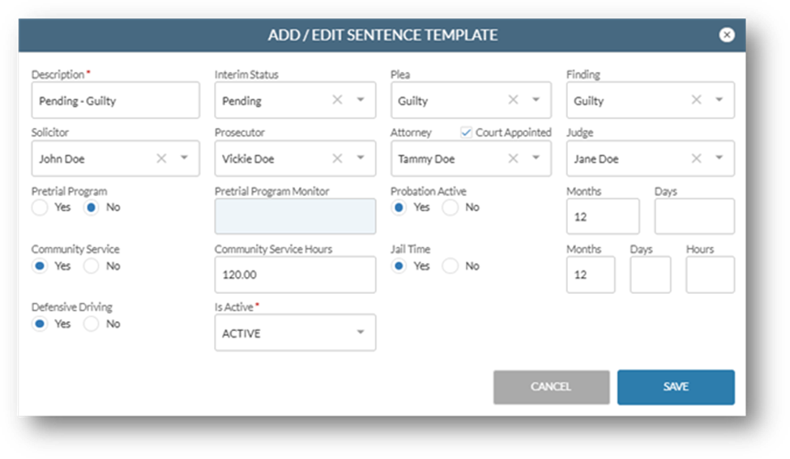Screen dimensions: 790x459
Task: Clear the Judge Jane Doe selection
Action: [x=696, y=159]
